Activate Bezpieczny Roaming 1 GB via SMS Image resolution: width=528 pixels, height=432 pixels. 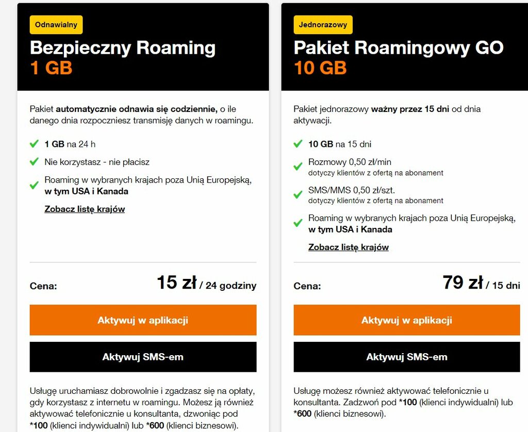tap(143, 357)
